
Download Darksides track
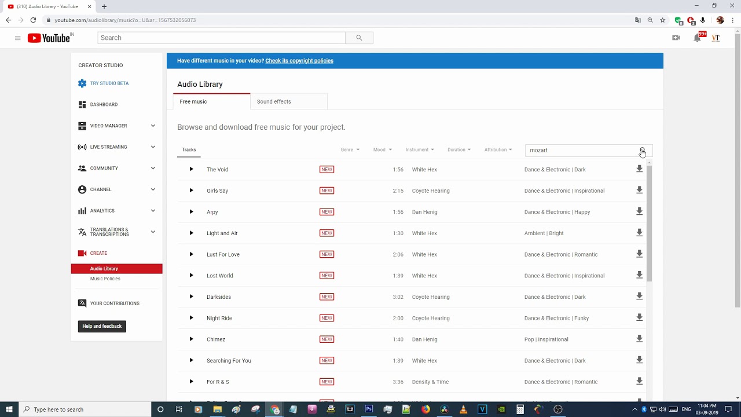click(x=639, y=297)
